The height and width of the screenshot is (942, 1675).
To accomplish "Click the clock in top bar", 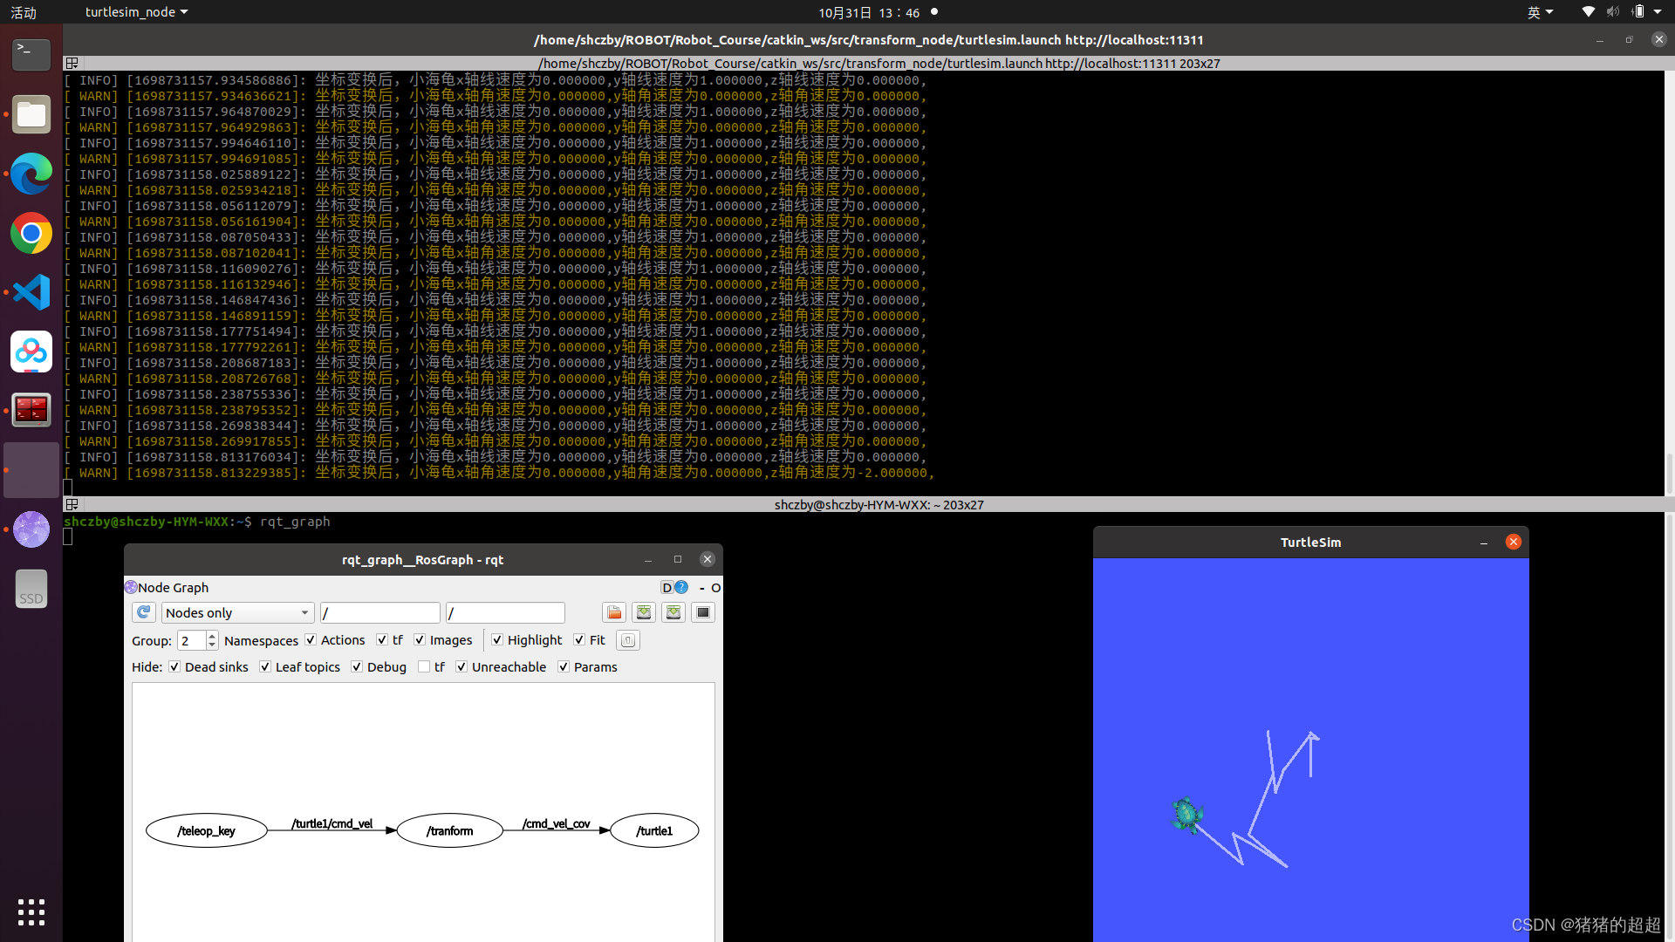I will click(x=868, y=12).
